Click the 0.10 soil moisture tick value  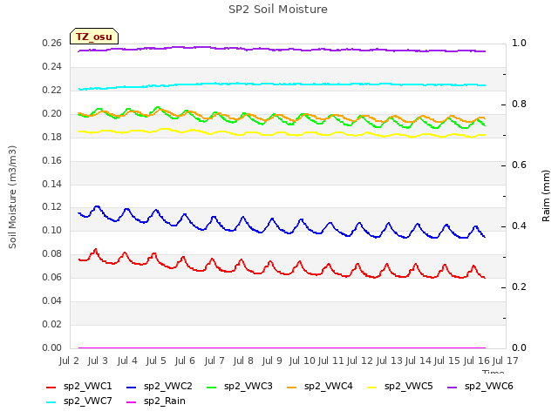(52, 230)
